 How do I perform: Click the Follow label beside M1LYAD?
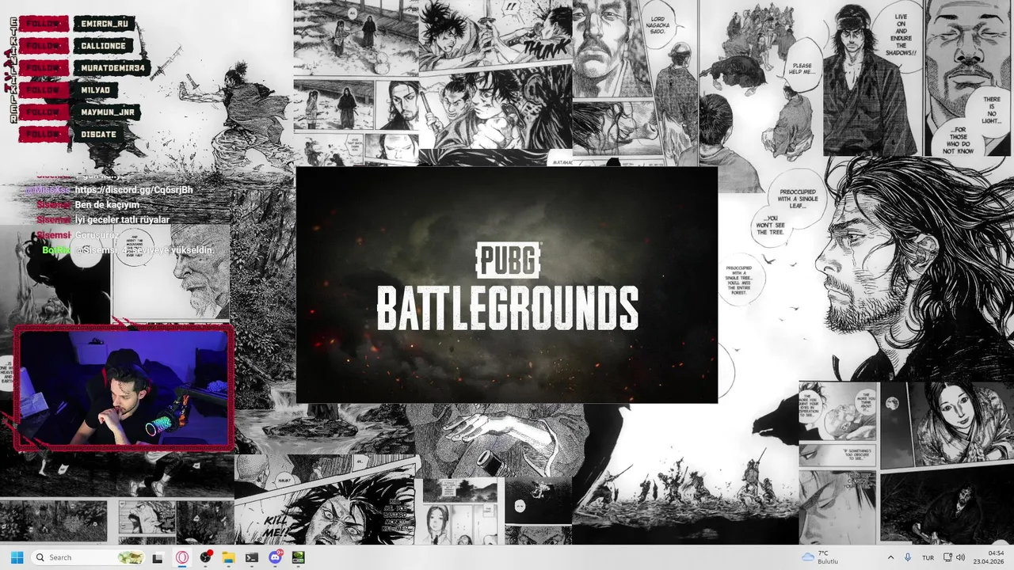tap(44, 90)
